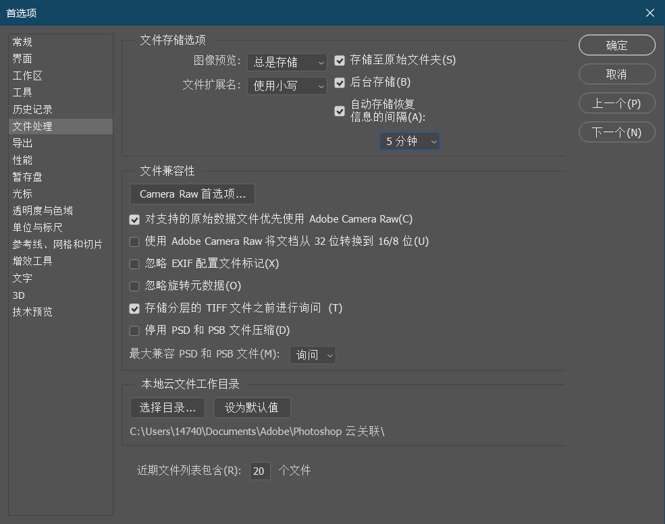Viewport: 665px width, 524px height.
Task: Open 透明度与色域 preferences category
Action: click(x=61, y=210)
